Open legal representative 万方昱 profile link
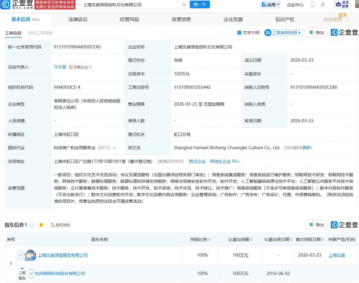The height and width of the screenshot is (283, 359). [60, 67]
